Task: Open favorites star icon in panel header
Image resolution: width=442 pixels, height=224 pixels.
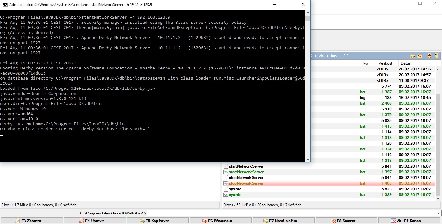Action: click(429, 56)
